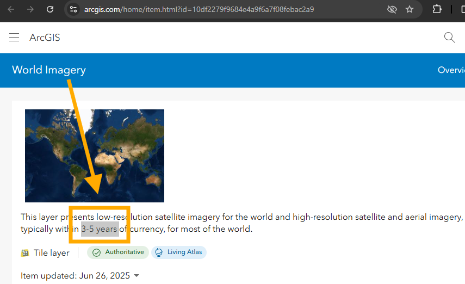
Task: Click the Tile layer type icon
Action: pos(25,253)
